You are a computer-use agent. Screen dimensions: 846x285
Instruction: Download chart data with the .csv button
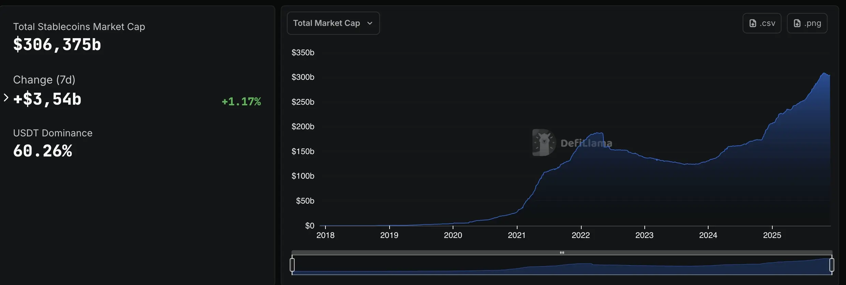click(762, 23)
